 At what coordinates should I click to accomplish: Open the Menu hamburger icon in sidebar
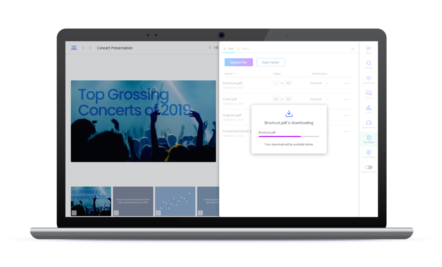click(369, 49)
